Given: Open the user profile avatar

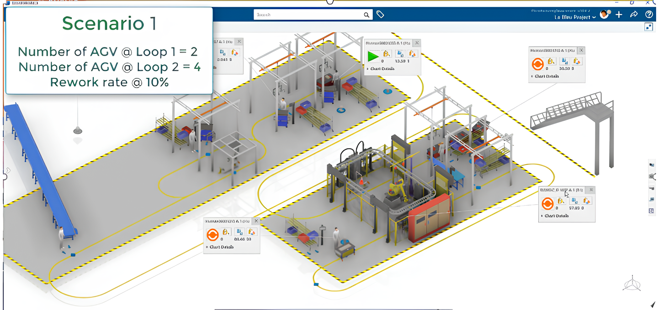Looking at the screenshot, I should coord(605,15).
